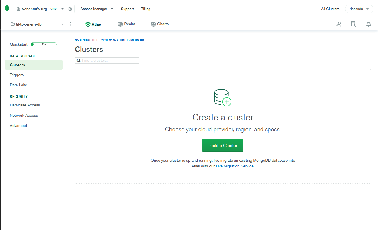Open project options three-dot menu
The height and width of the screenshot is (230, 378).
point(70,24)
